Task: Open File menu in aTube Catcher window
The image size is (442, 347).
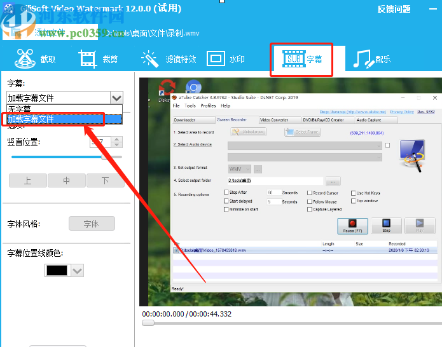Action: point(176,105)
